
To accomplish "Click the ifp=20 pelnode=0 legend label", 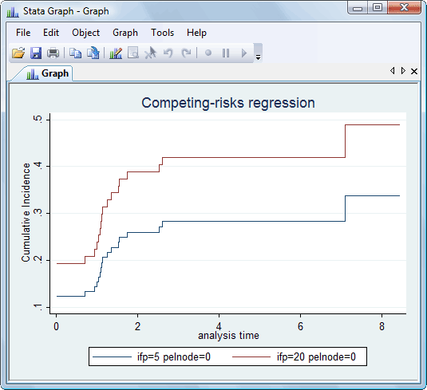I will point(316,357).
